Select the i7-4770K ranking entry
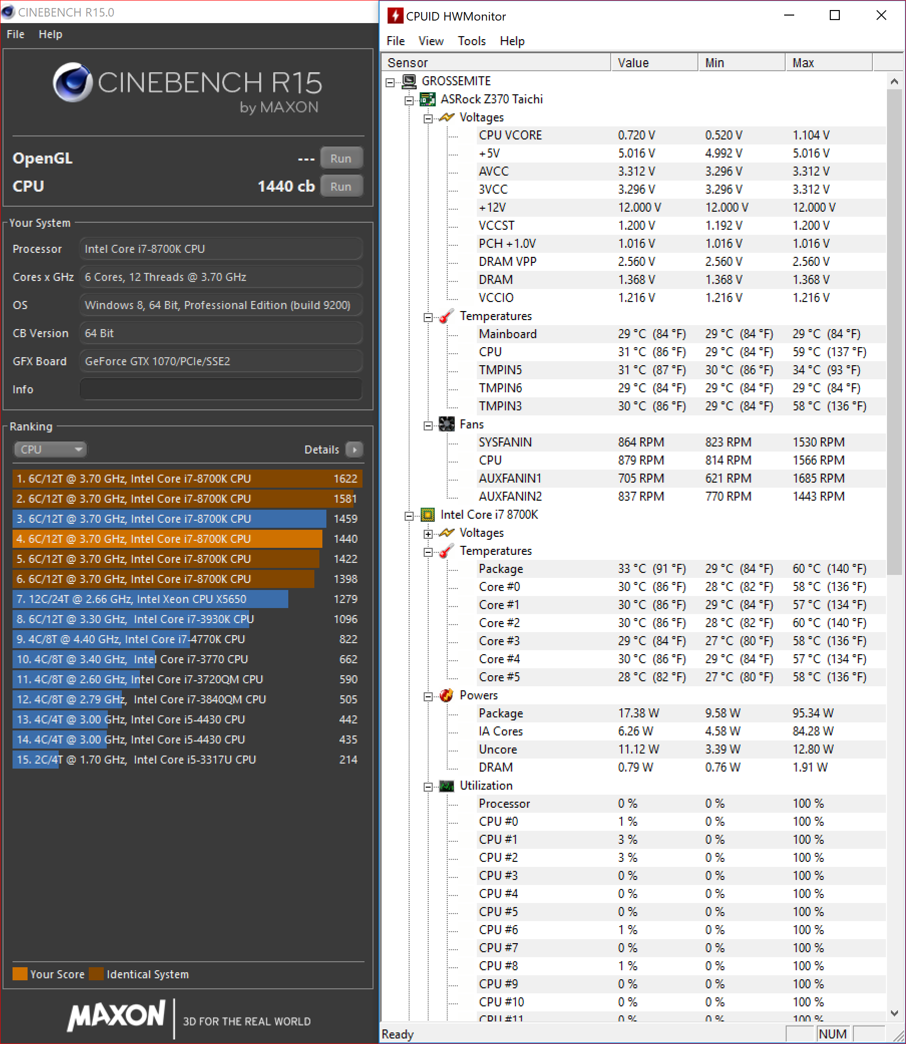Screen dimensions: 906x1044 (187, 639)
